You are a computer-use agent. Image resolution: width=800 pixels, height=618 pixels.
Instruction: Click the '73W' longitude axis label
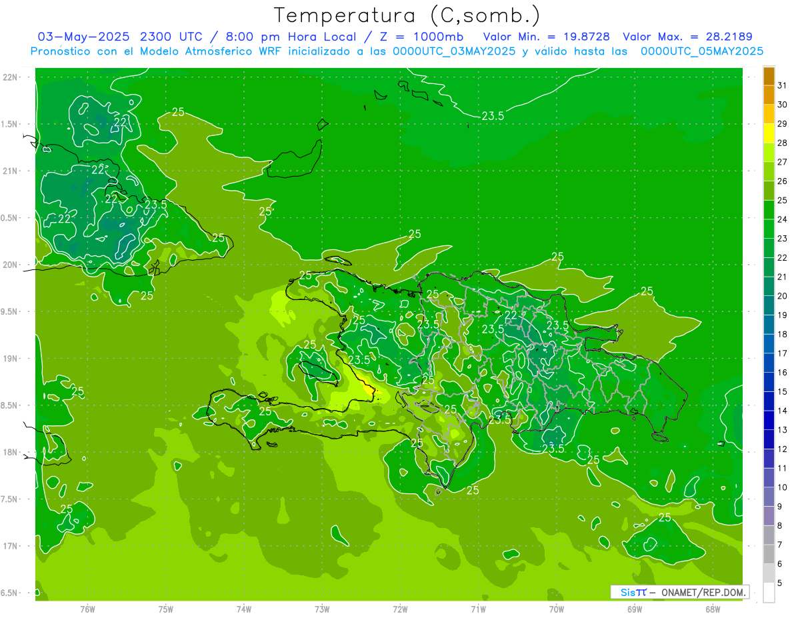pos(322,609)
